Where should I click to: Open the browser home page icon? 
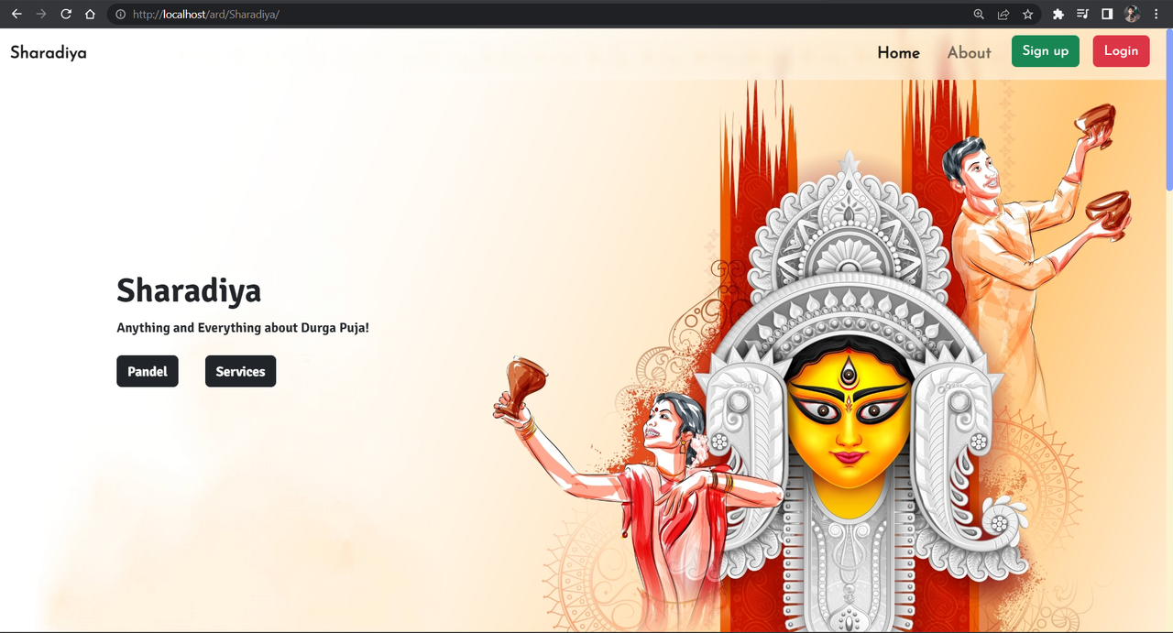point(90,14)
